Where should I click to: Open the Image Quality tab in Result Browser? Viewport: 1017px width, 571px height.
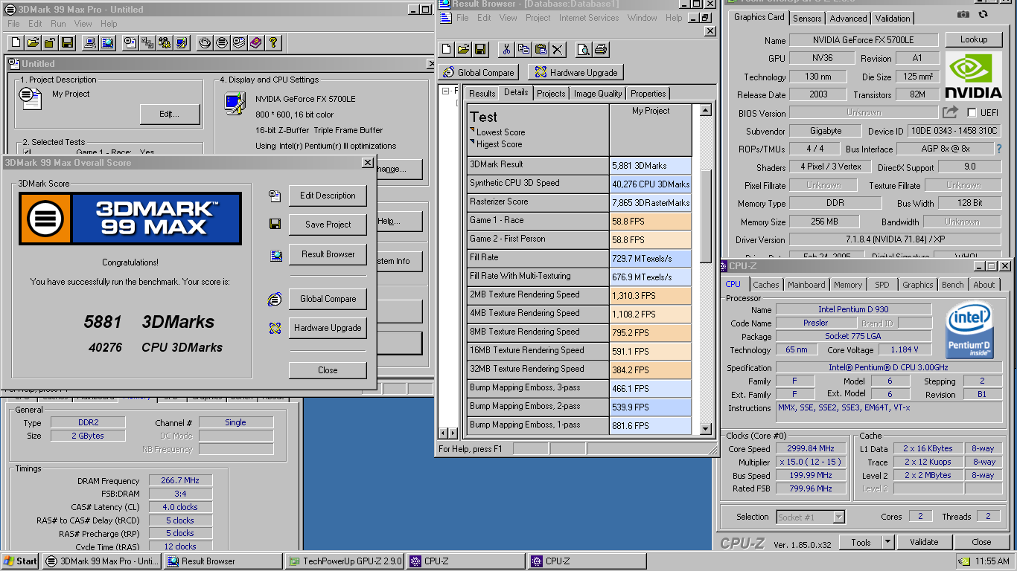point(598,94)
